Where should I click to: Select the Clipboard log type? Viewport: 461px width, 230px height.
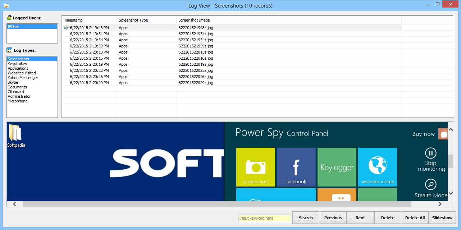pyautogui.click(x=32, y=92)
